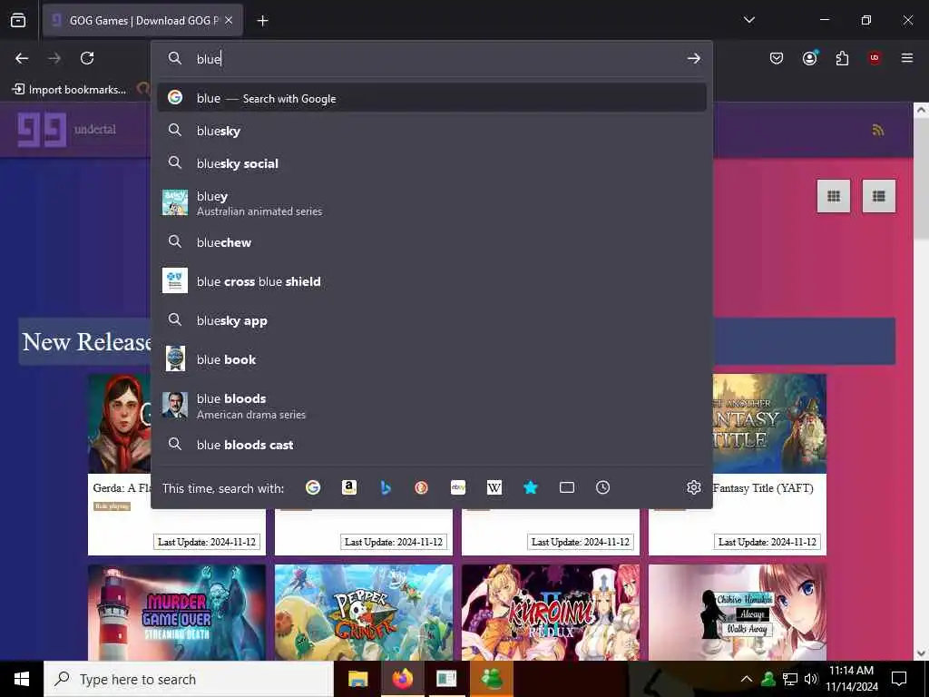Switch to grid view layout
Viewport: 929px width, 697px height.
coord(834,196)
